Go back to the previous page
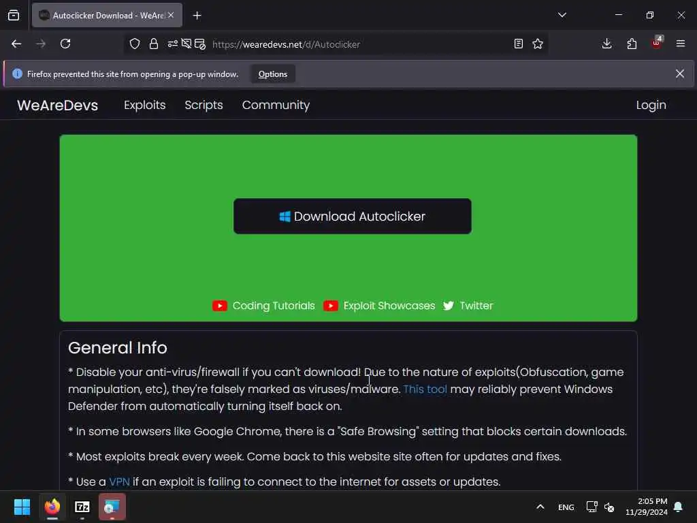697x523 pixels. [16, 44]
